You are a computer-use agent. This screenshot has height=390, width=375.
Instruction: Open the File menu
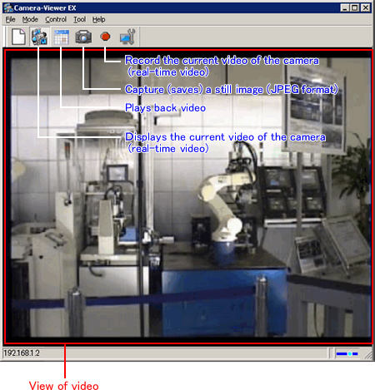(x=10, y=20)
